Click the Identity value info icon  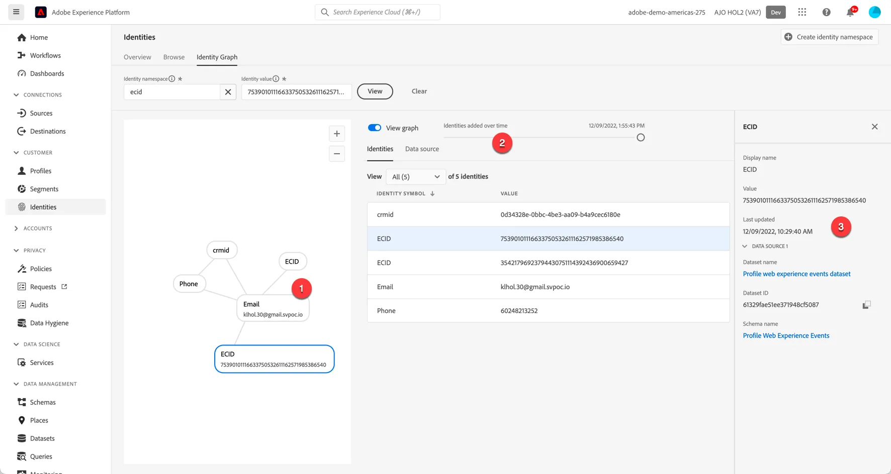point(276,79)
